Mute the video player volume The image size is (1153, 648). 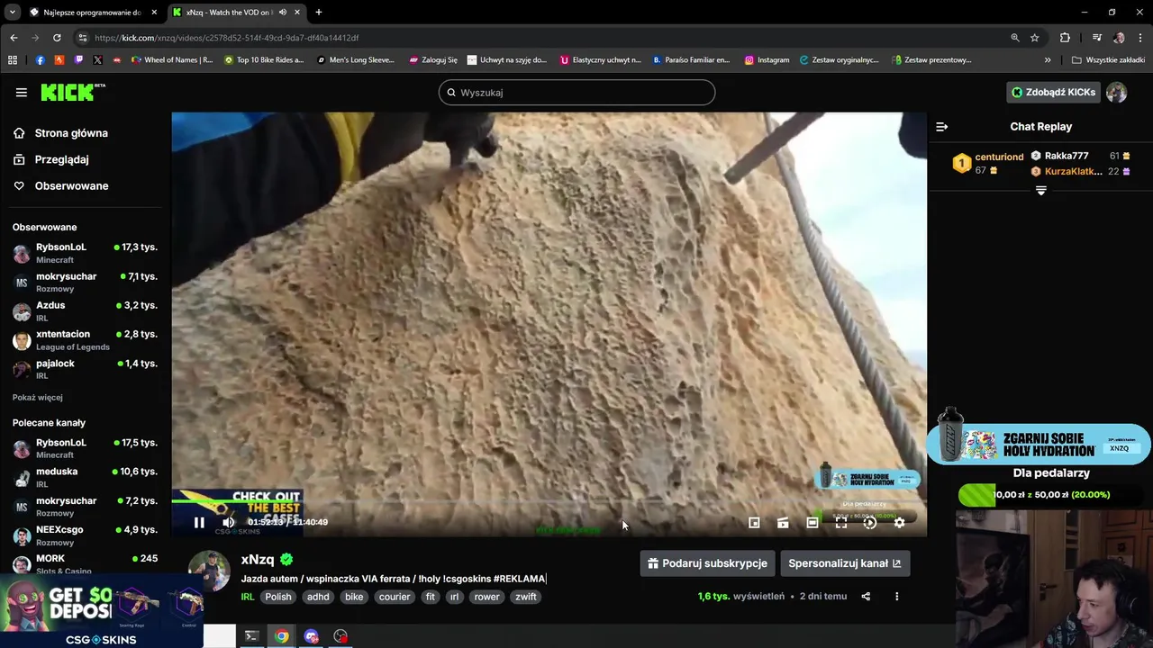pyautogui.click(x=229, y=522)
